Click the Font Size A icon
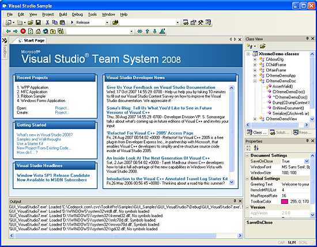The width and height of the screenshot is (317, 247). 163,31
